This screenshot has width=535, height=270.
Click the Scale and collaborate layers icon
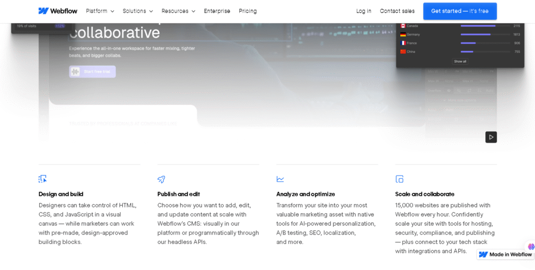pos(400,179)
